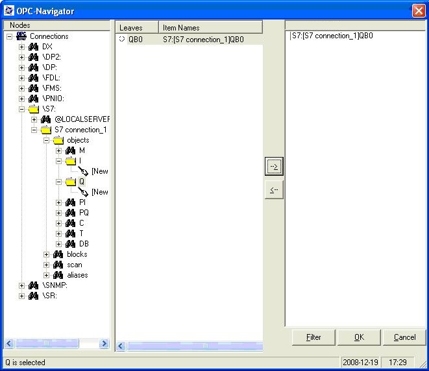Click the binoculars icon beside \FDL:
This screenshot has width=429, height=371.
33,78
